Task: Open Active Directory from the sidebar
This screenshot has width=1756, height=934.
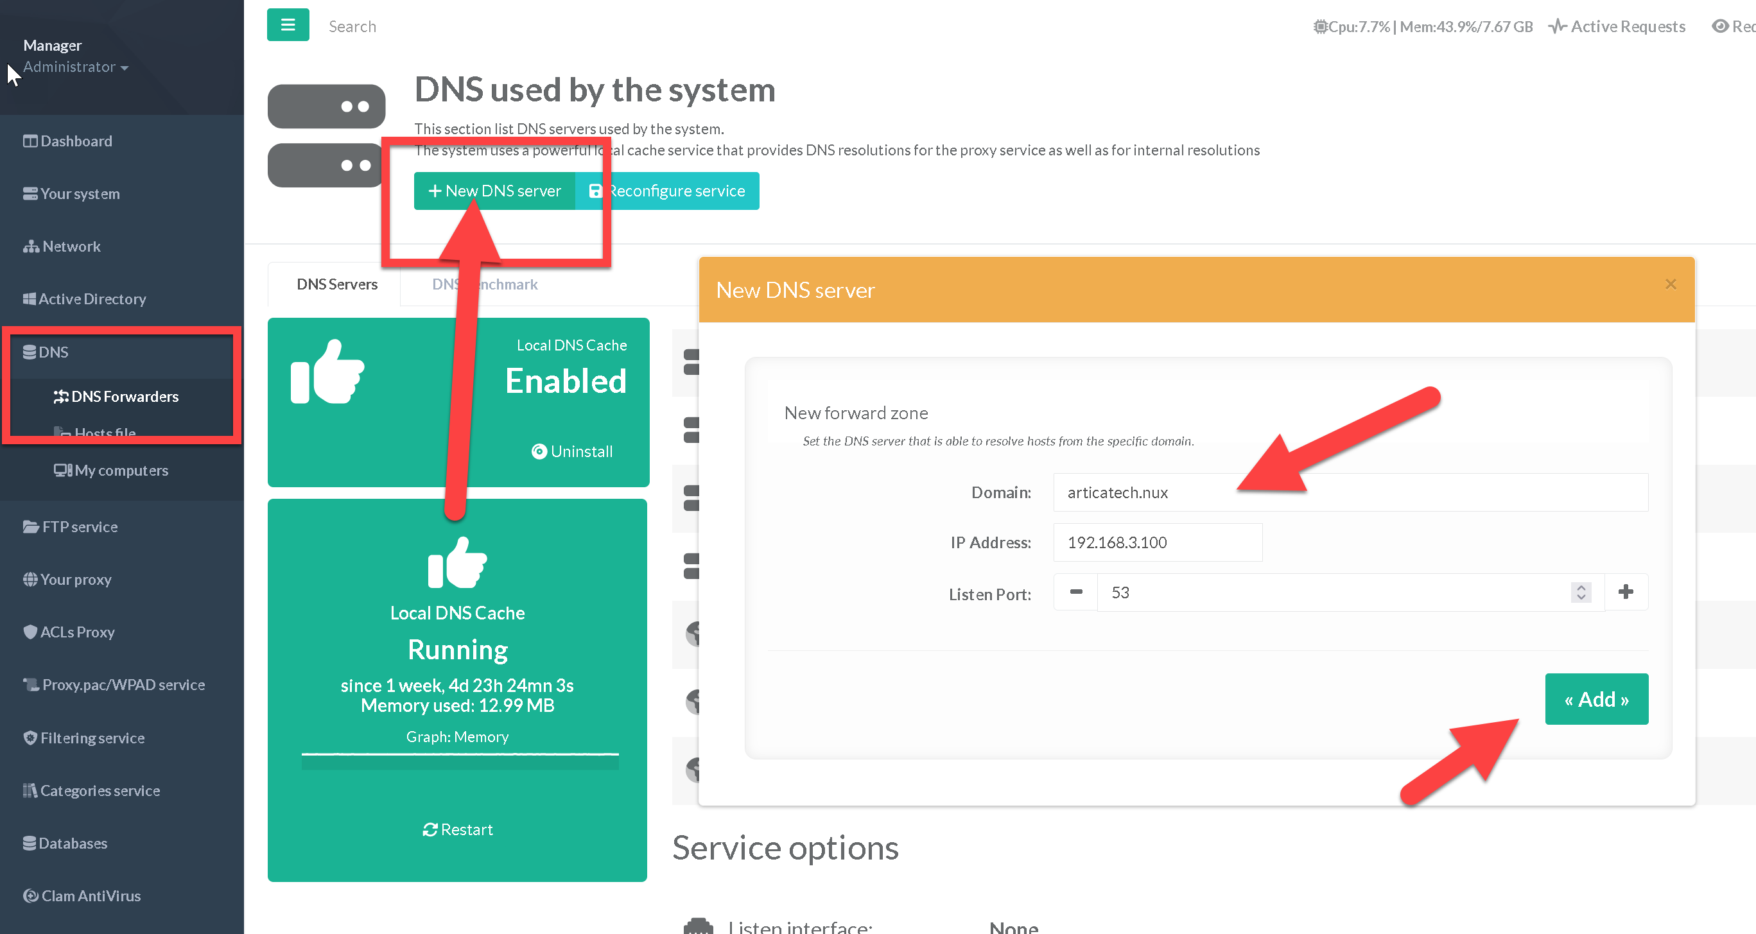Action: point(85,298)
